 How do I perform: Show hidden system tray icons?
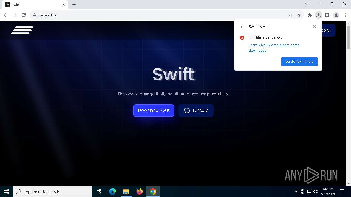296,192
